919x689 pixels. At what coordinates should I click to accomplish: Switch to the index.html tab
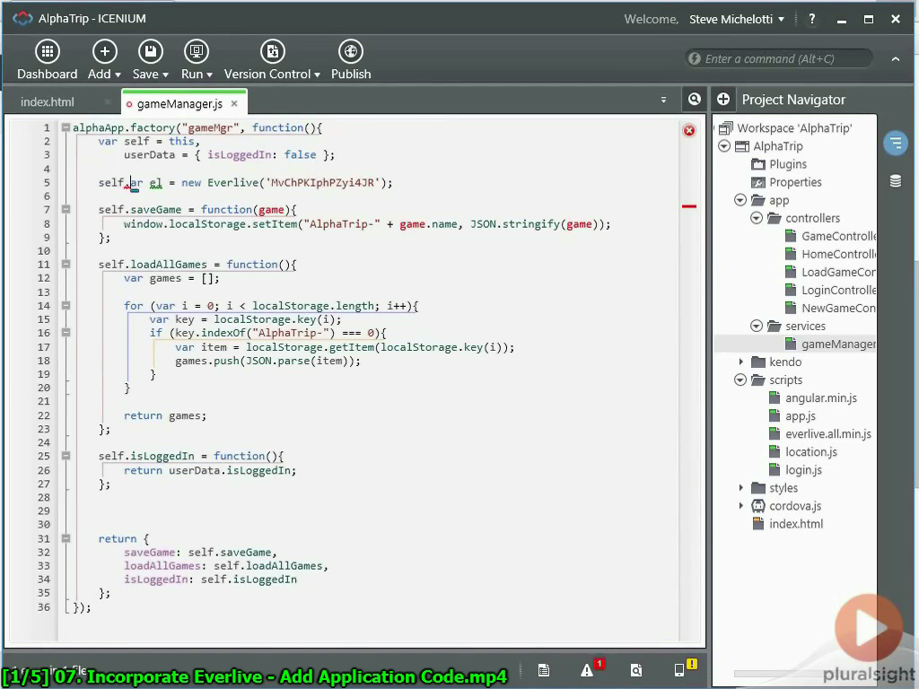point(48,102)
